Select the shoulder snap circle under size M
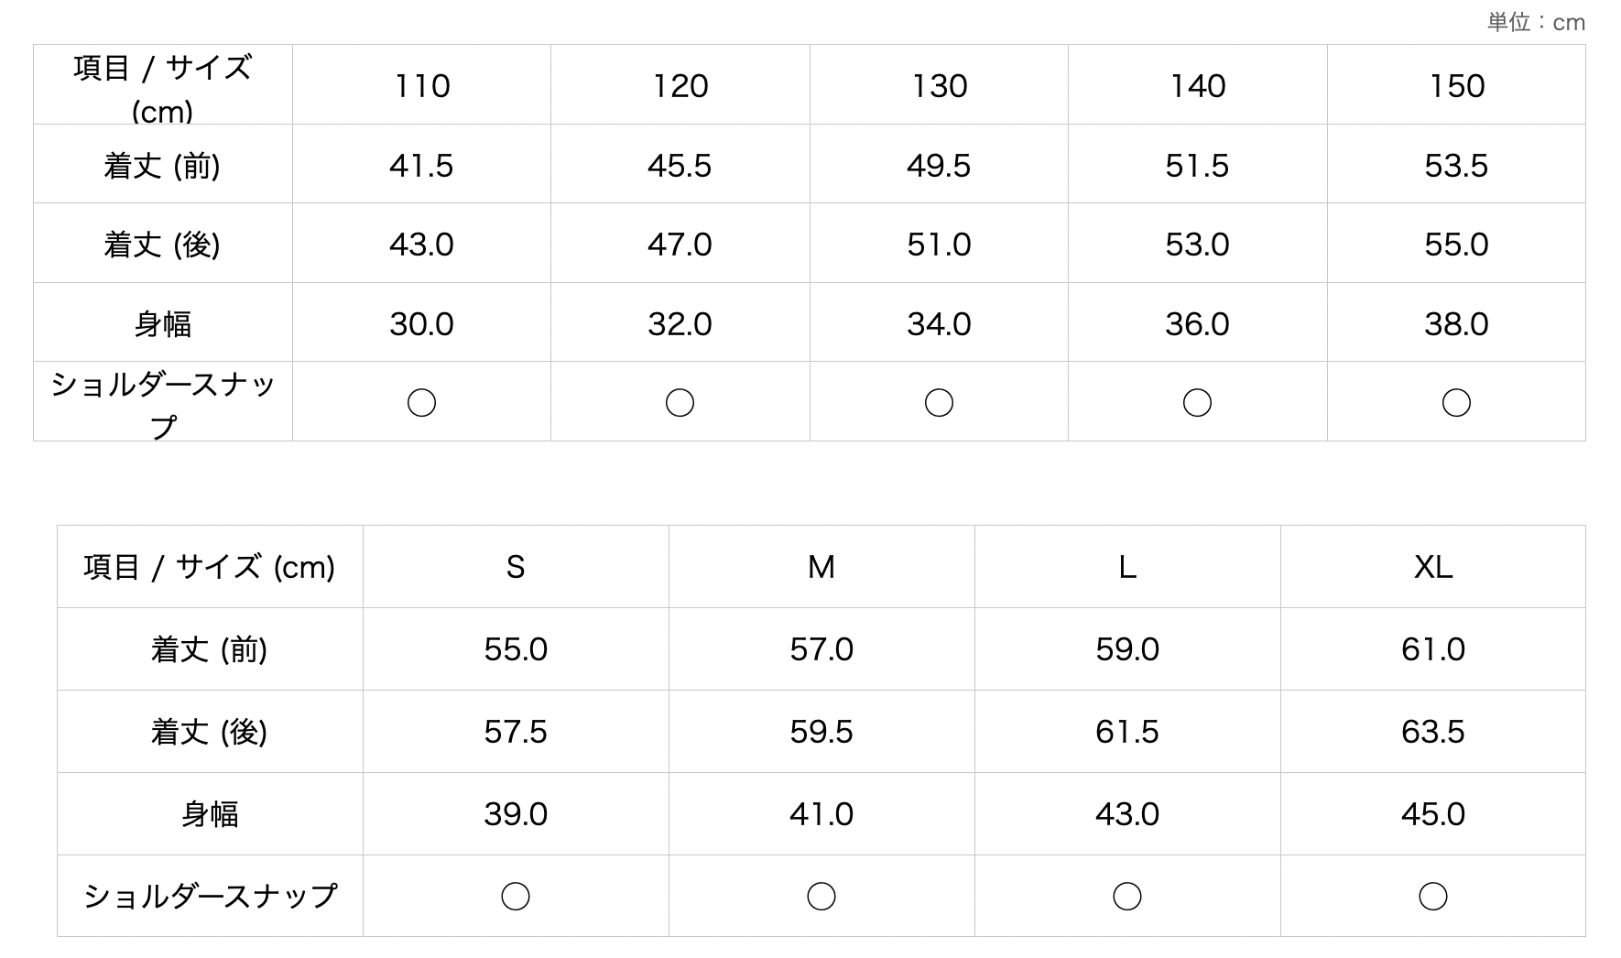This screenshot has width=1621, height=958. coord(821,896)
